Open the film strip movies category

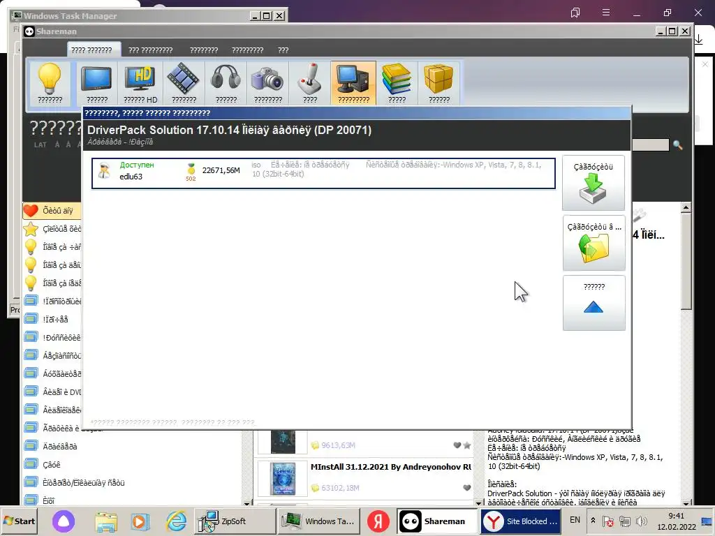click(x=184, y=83)
